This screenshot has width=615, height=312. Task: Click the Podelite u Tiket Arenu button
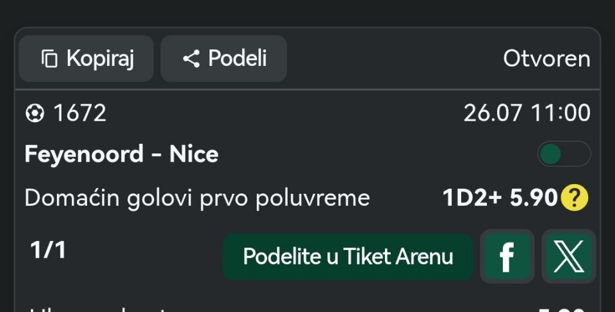point(348,256)
